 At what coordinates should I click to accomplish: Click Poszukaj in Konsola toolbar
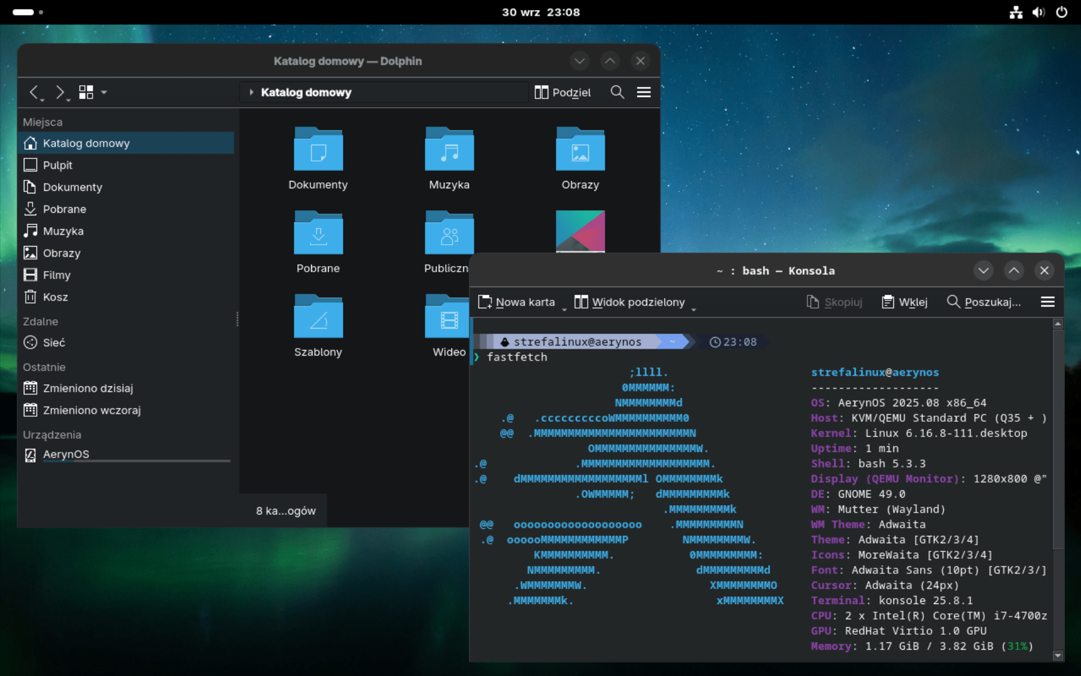[x=984, y=302]
